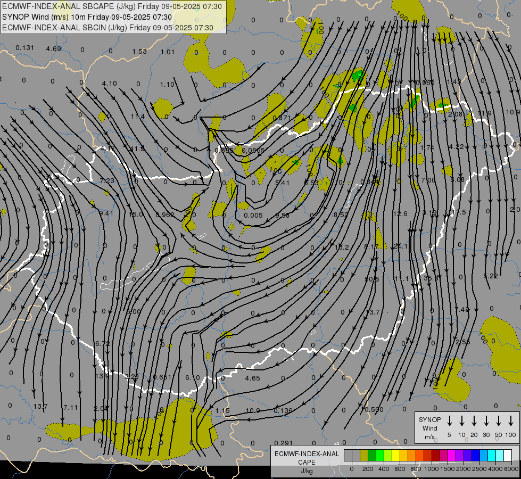Click the '8.52' value on the map

point(341,214)
